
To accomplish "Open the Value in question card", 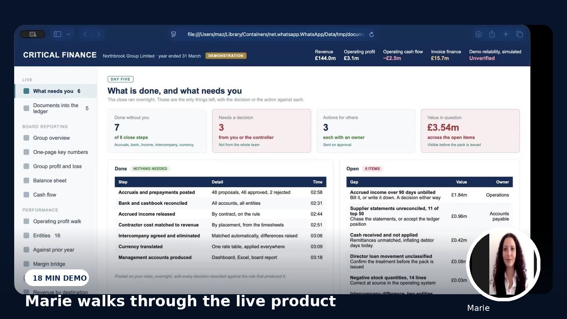I will pyautogui.click(x=470, y=131).
